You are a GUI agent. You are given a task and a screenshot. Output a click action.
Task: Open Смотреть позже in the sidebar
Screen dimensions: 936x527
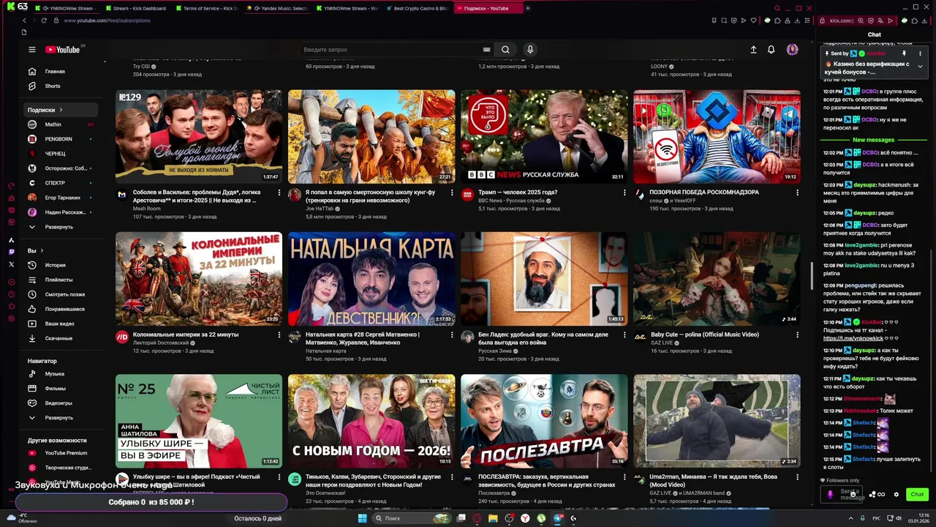[61, 294]
